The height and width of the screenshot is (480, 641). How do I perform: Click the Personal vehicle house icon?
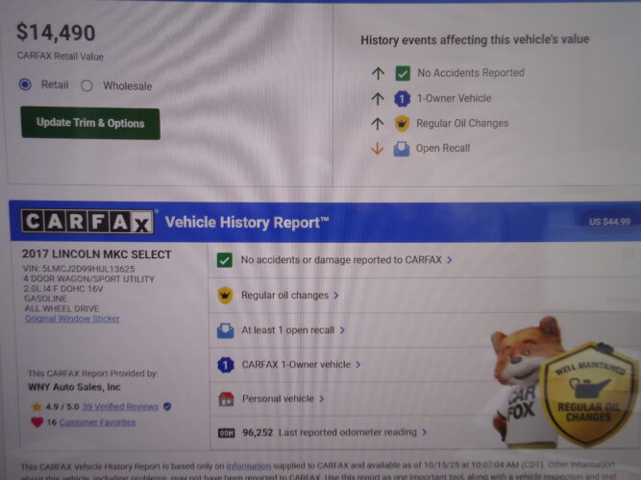click(x=226, y=398)
